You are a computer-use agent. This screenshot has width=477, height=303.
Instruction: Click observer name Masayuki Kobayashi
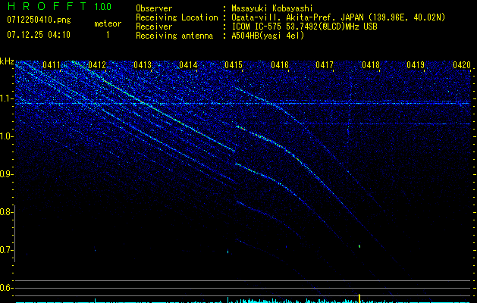272,8
